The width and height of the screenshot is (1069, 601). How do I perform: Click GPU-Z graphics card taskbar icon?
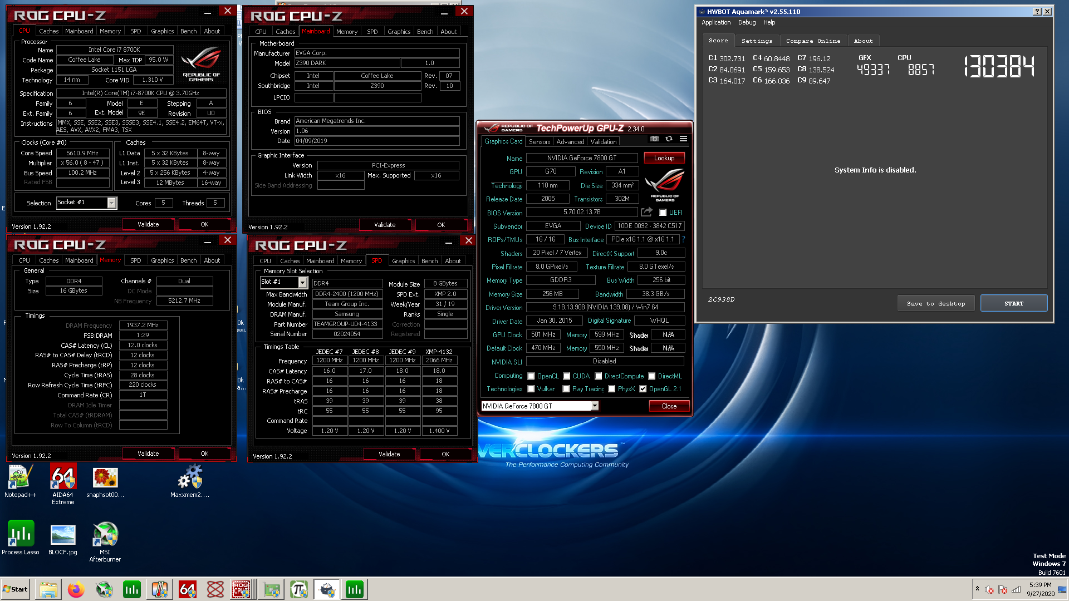click(272, 589)
